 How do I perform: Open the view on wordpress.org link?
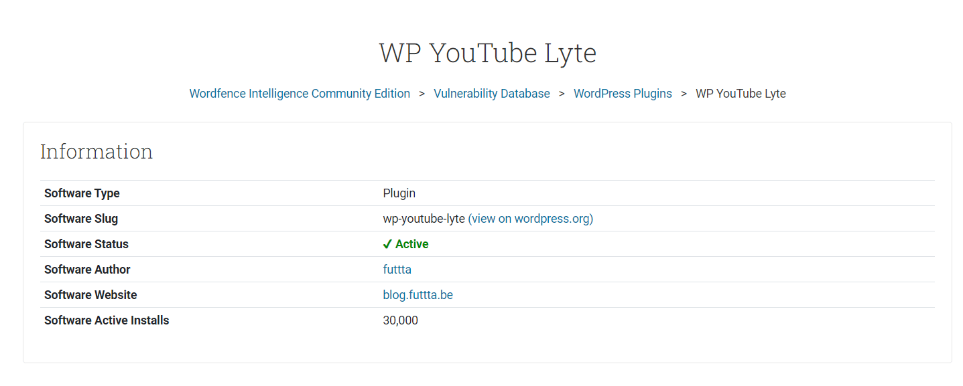pos(530,218)
